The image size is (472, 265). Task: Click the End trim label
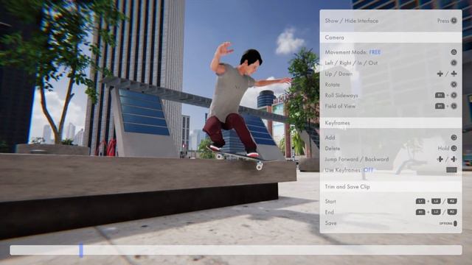(330, 212)
